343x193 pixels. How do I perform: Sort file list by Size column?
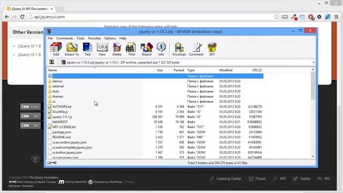(x=160, y=70)
